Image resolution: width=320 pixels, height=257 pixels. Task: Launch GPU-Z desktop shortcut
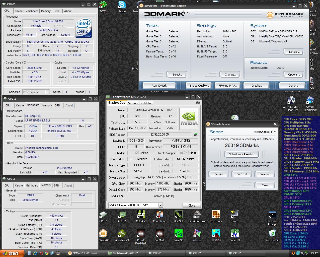pyautogui.click(x=122, y=217)
